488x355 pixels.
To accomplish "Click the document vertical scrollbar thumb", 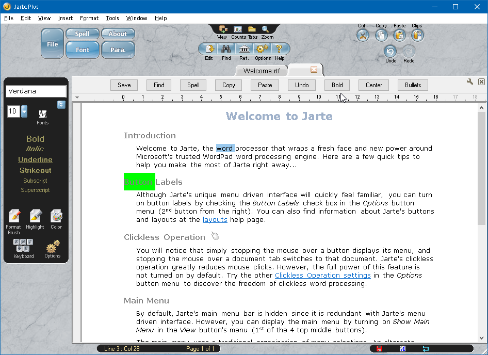I will coord(481,168).
